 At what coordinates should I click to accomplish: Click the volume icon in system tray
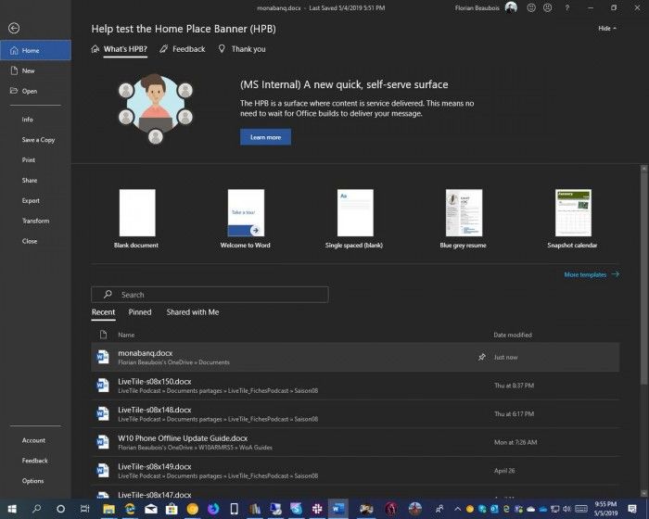coord(566,509)
